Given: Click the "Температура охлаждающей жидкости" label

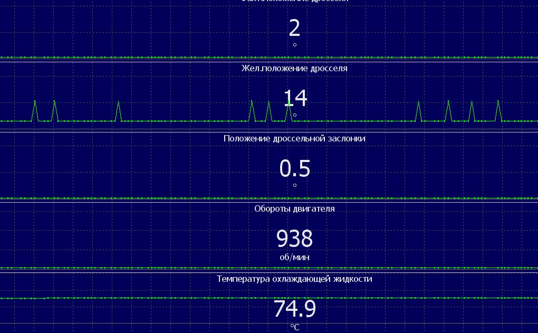Looking at the screenshot, I should (x=294, y=279).
